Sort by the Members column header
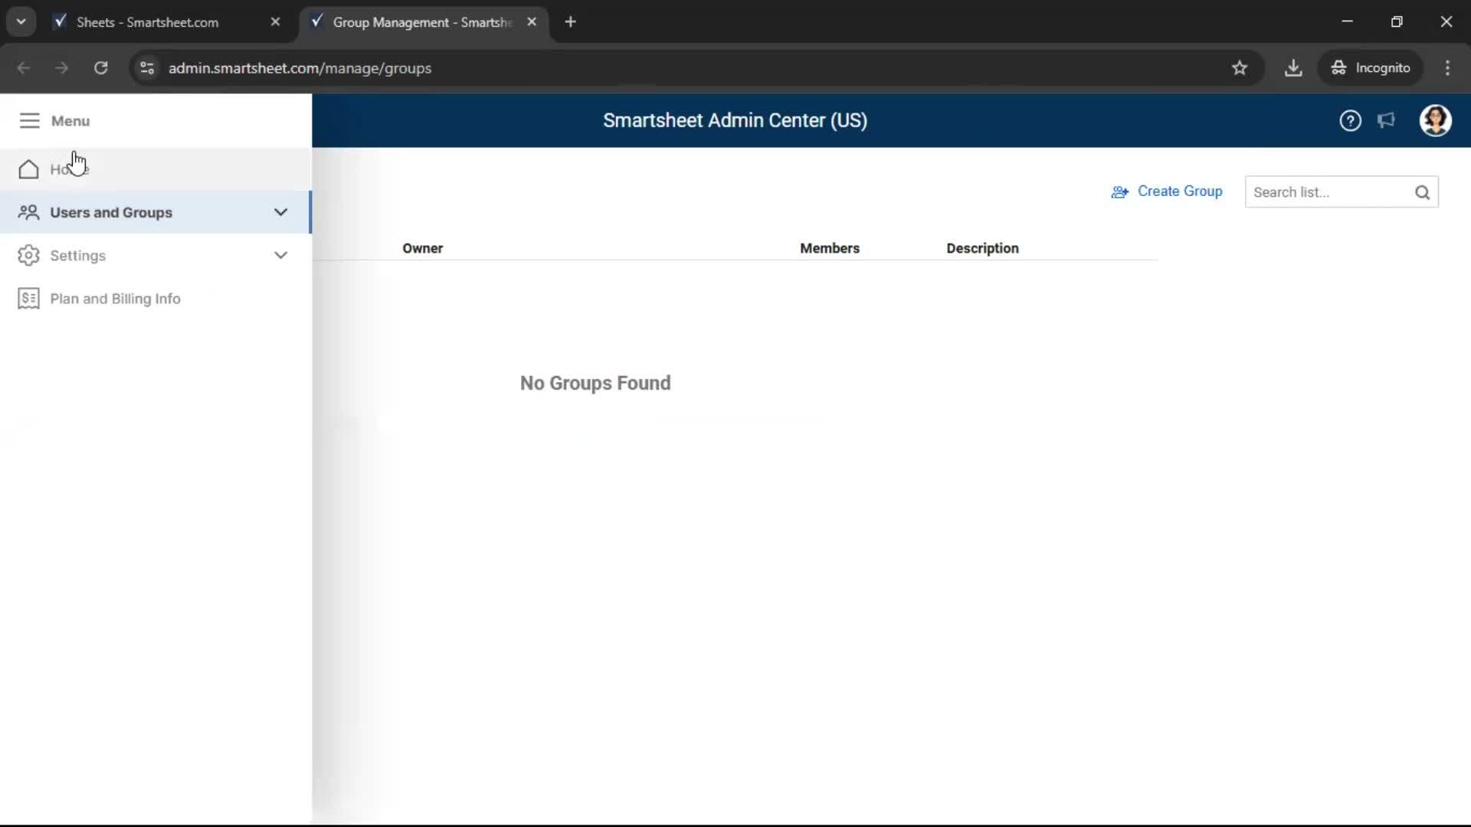This screenshot has height=827, width=1471. (x=830, y=248)
